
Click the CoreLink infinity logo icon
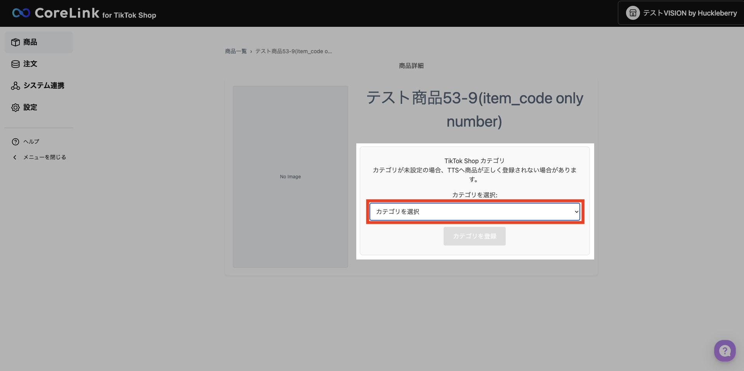[x=21, y=13]
